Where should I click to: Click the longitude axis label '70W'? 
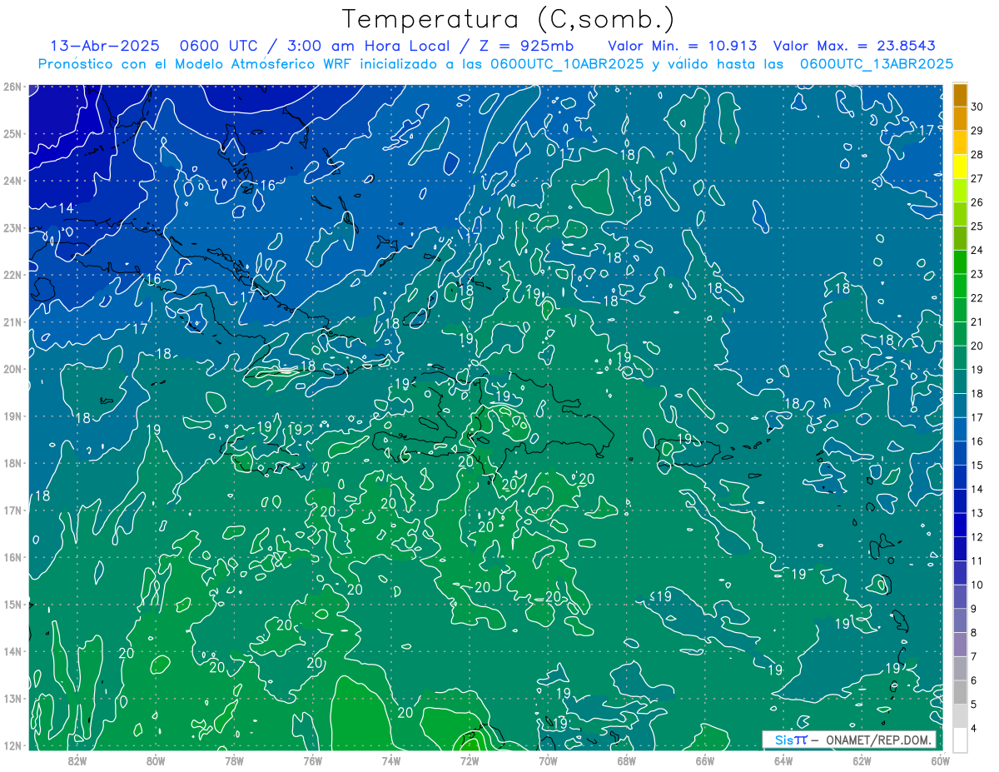click(548, 760)
